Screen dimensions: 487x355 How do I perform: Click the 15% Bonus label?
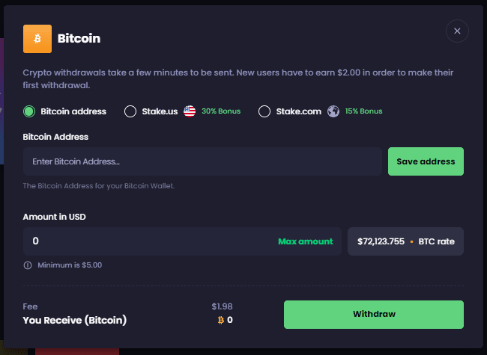point(363,111)
